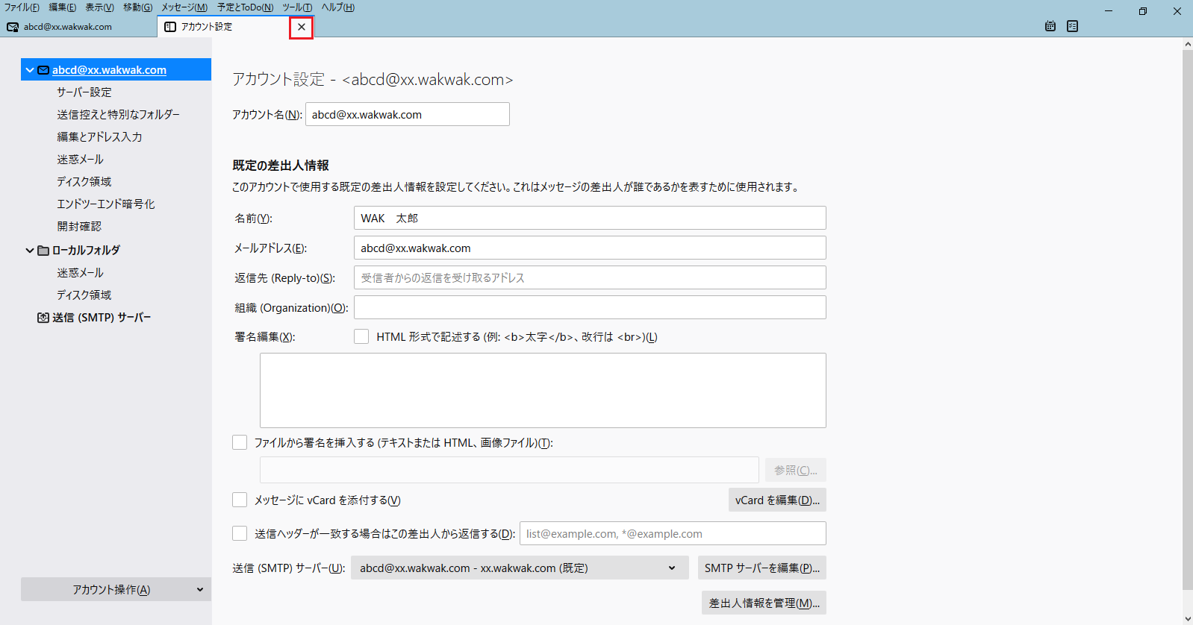Collapse the abcd@xx.wakwak.com account tree
This screenshot has height=625, width=1193.
[x=30, y=70]
